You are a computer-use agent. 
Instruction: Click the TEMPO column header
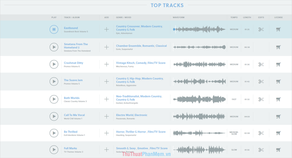234,18
